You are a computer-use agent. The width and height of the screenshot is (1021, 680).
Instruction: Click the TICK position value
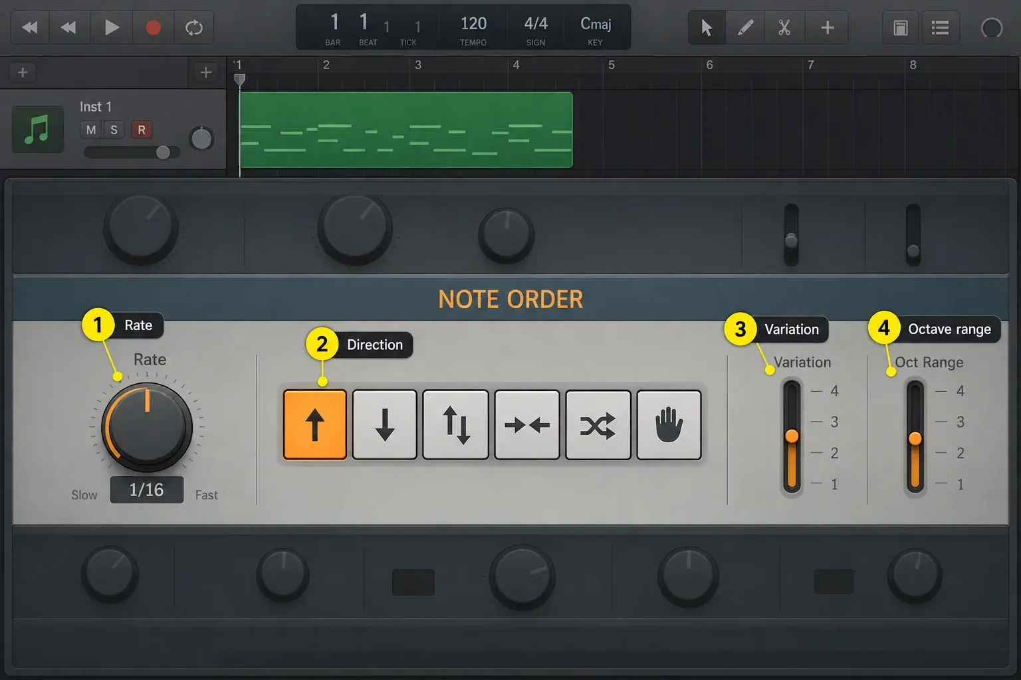[x=417, y=27]
